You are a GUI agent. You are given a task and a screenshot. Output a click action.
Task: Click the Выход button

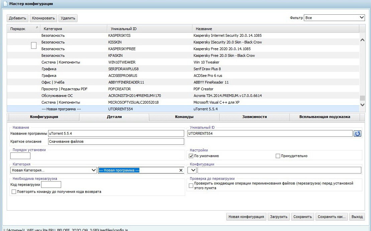(x=357, y=217)
